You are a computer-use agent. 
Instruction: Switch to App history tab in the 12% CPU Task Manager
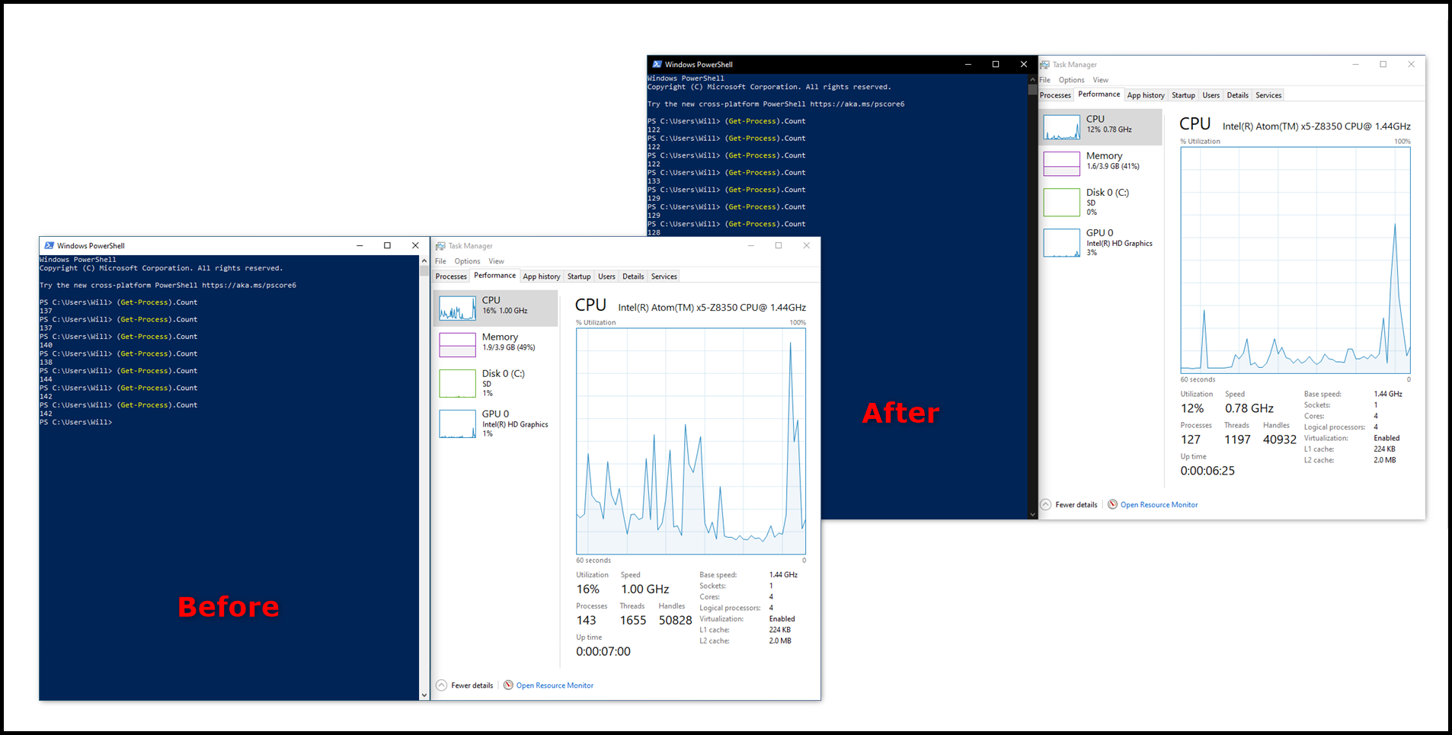pos(1146,95)
